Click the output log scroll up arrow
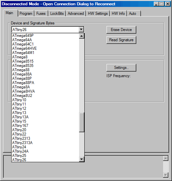The width and height of the screenshot is (172, 181). 166,158
